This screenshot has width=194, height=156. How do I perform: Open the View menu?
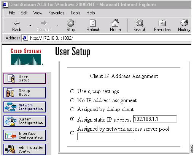point(38,13)
